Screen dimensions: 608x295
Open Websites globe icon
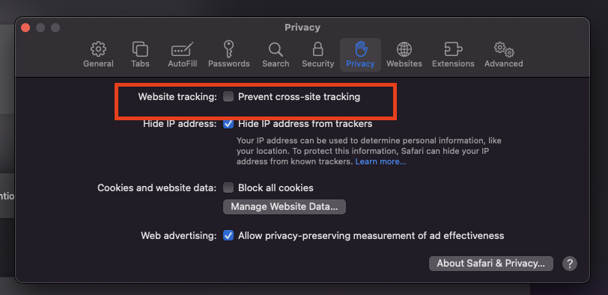click(404, 49)
